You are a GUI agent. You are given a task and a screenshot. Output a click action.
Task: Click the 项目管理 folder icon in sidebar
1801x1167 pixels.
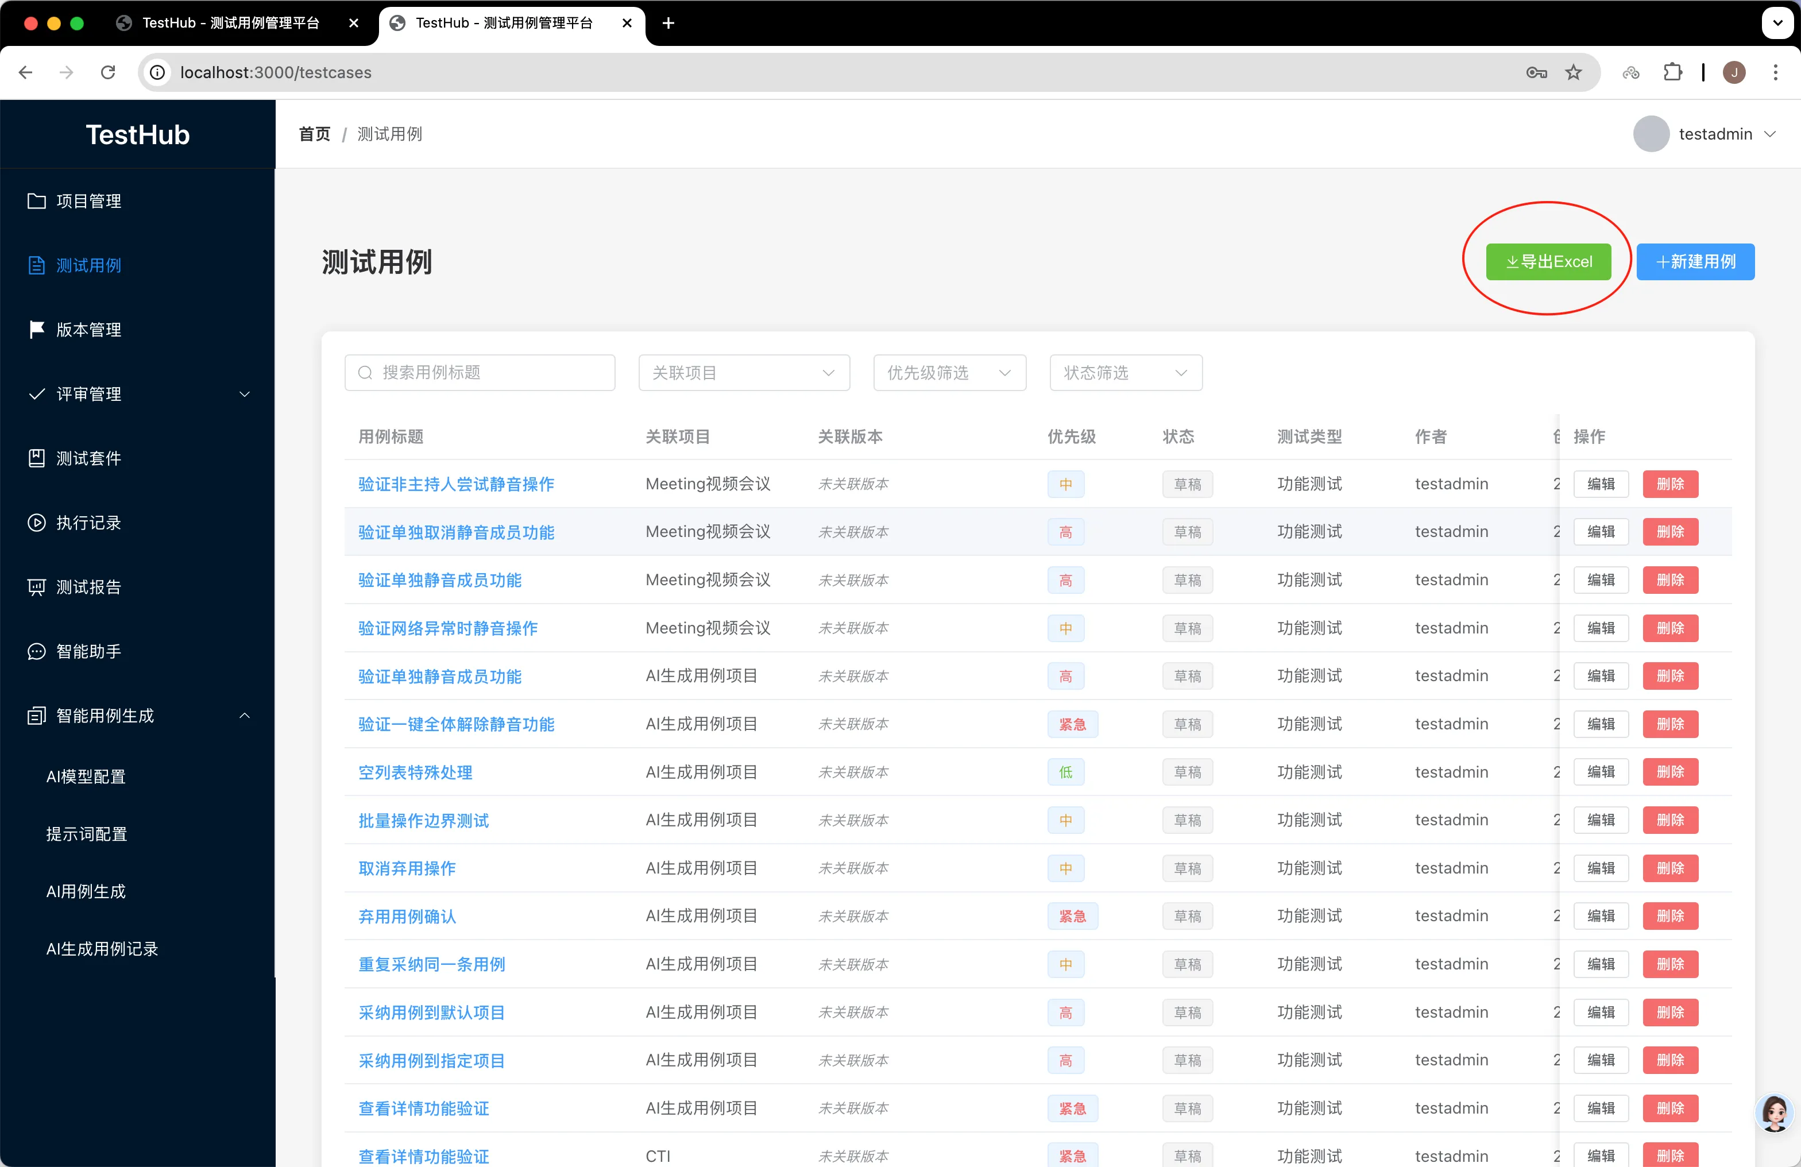[x=36, y=202]
